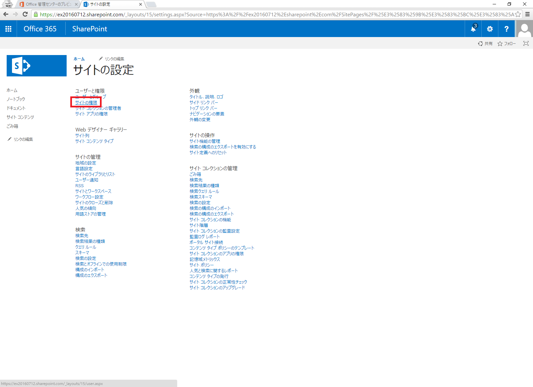This screenshot has width=533, height=387.
Task: Click the browser back arrow
Action: (6, 14)
